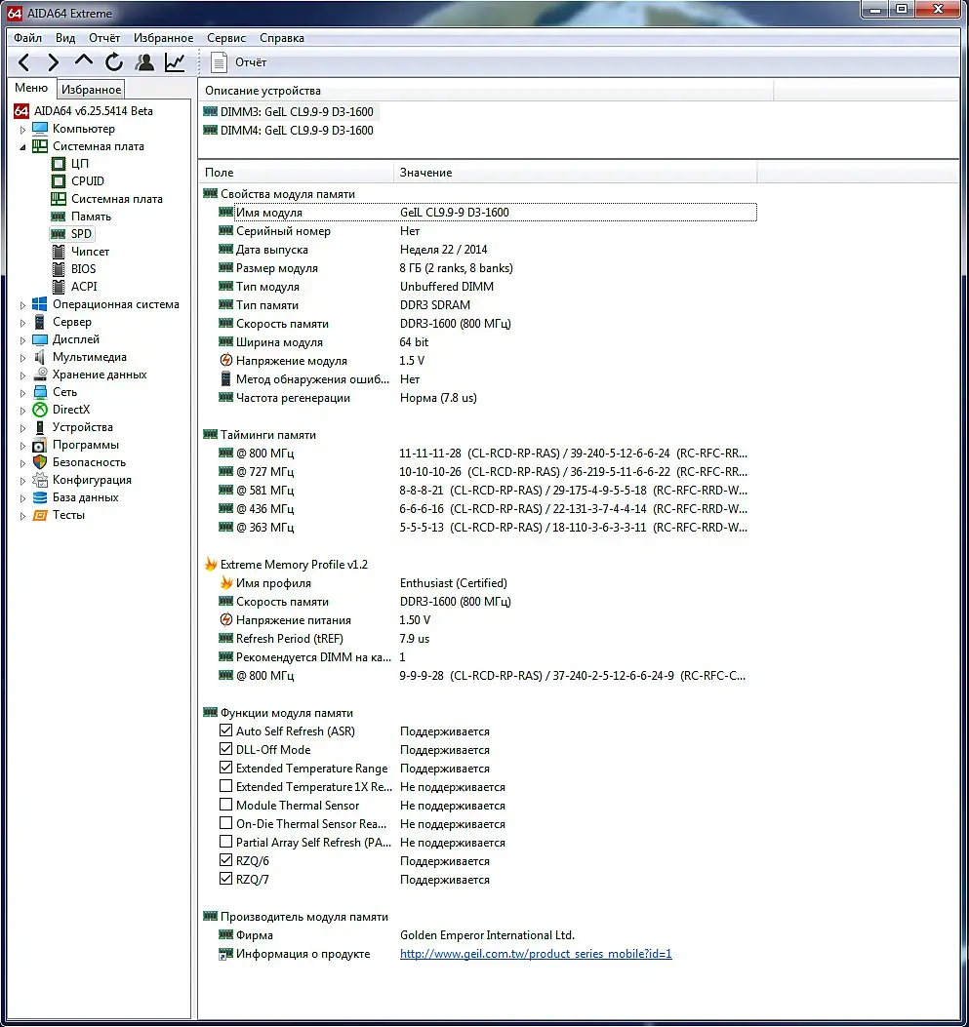Screen dimensions: 969x1027
Task: Select the BIOS item icon
Action: point(59,269)
